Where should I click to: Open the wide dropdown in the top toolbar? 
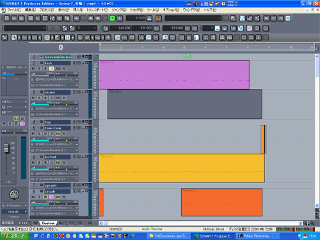pos(193,19)
